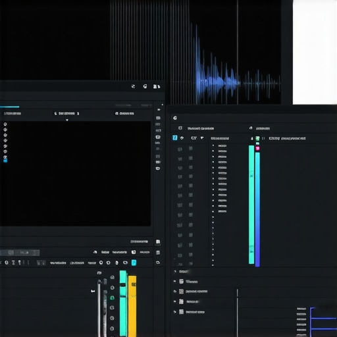The width and height of the screenshot is (337, 337).
Task: Click the topmost icon in the preview's left icon column
Action: [x=5, y=124]
